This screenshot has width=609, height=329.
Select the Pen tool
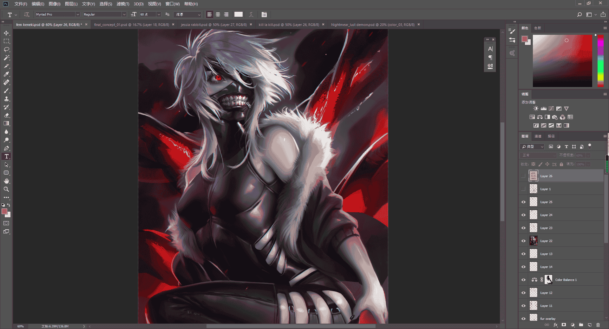coord(6,148)
